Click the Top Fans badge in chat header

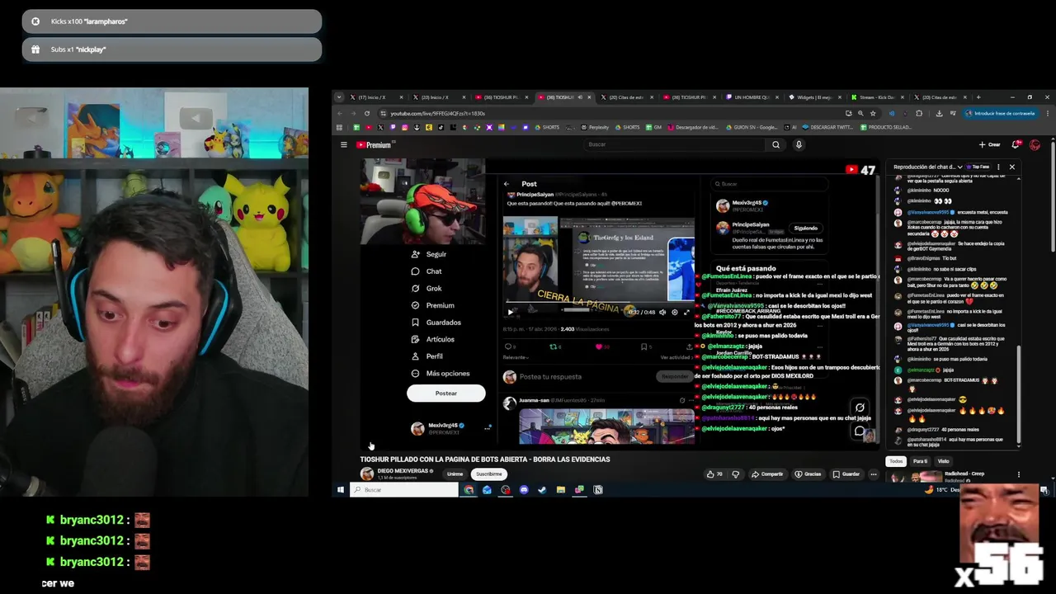point(979,167)
